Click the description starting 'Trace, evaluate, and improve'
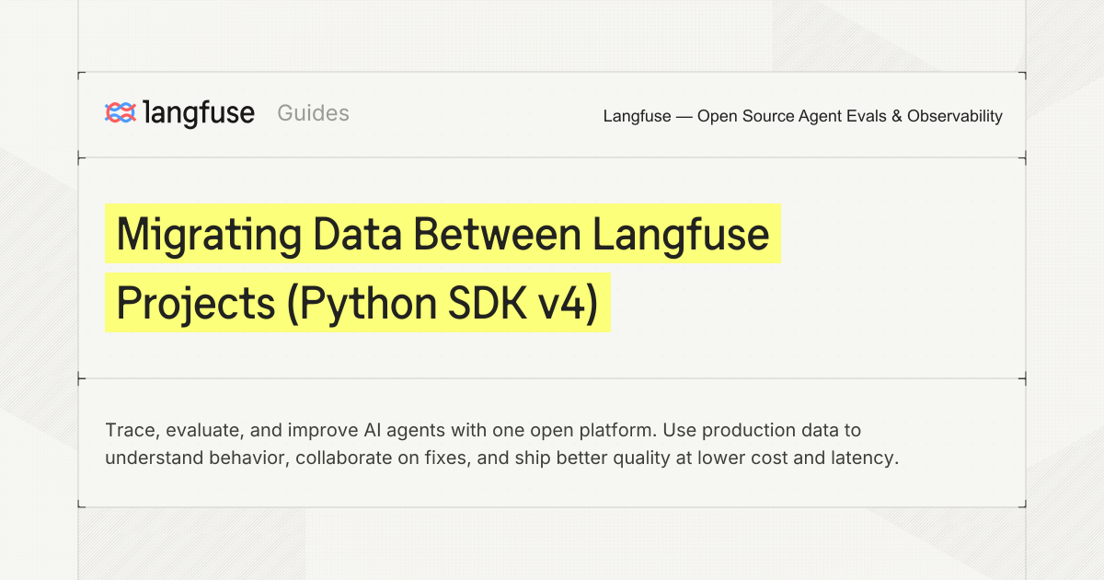The image size is (1104, 580). pos(501,444)
